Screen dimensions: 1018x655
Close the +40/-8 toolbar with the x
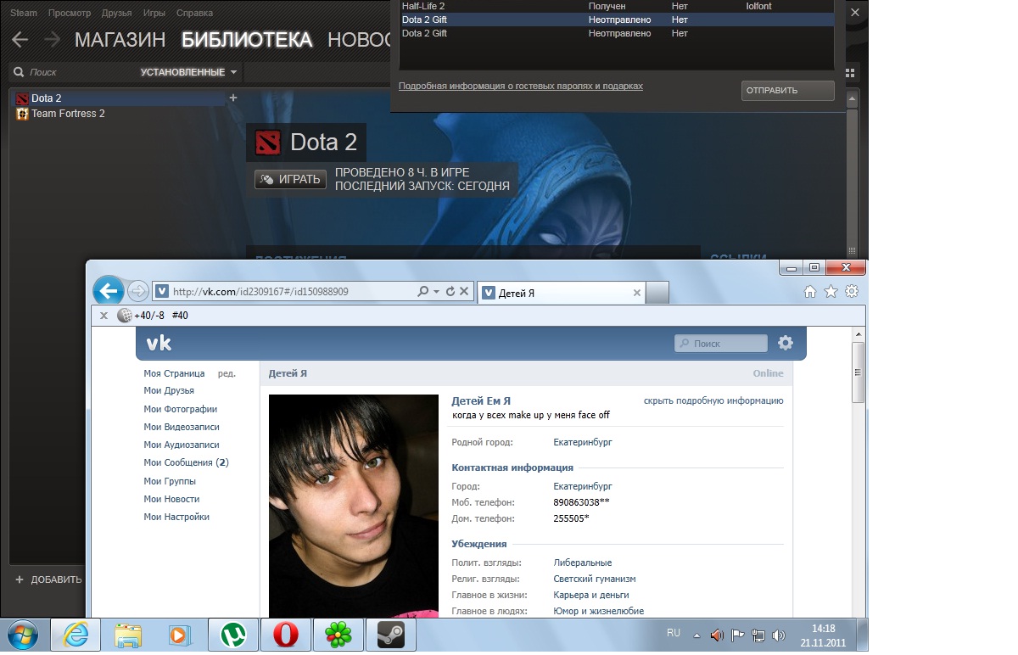(x=103, y=316)
